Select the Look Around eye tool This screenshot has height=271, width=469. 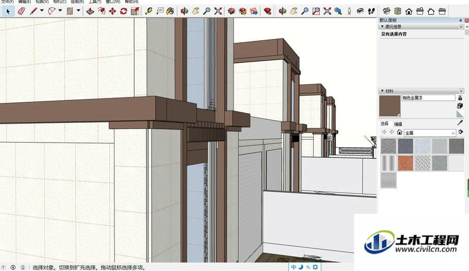(x=360, y=11)
